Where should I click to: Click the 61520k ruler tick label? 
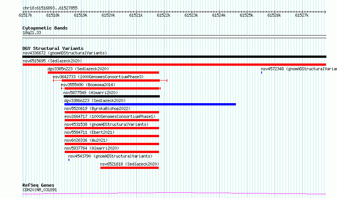(x=108, y=15)
